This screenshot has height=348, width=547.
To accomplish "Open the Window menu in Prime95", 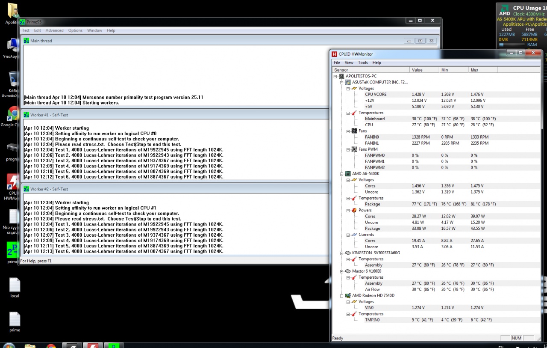I will click(94, 30).
